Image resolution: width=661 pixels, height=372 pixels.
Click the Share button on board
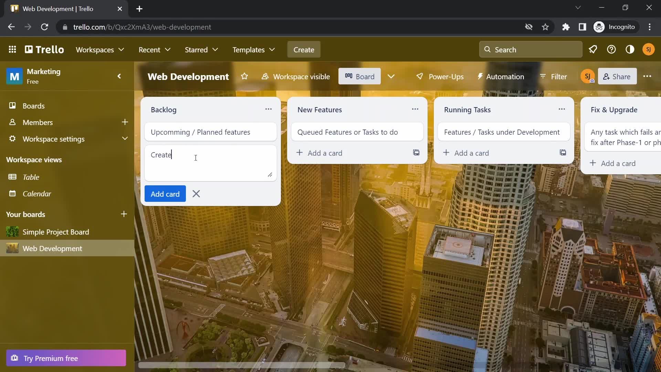[617, 76]
